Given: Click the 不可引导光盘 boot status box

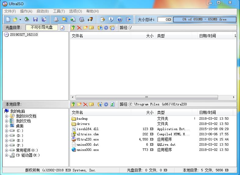Looking at the screenshot, I should pos(42,27).
